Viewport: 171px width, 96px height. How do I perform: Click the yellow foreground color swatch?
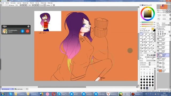[x=153, y=29]
